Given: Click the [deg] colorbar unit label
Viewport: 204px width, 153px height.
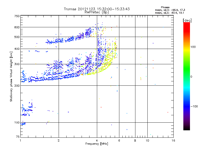Looking at the screenshot, I should [187, 20].
